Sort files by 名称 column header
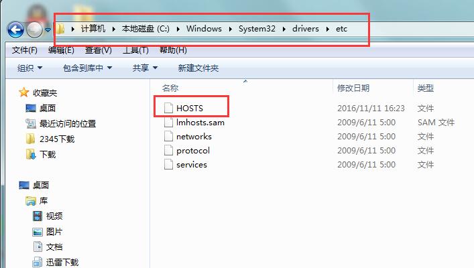Screen dimensions: 474x268 (170, 88)
